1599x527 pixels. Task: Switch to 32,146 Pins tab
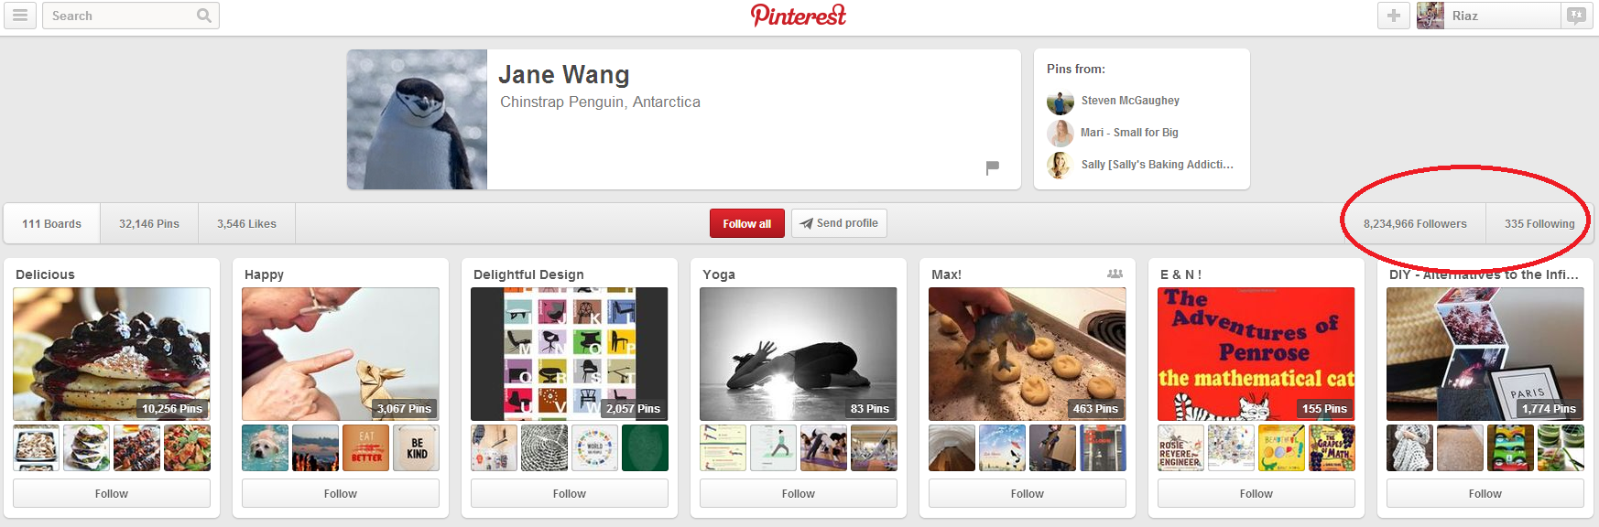click(149, 223)
